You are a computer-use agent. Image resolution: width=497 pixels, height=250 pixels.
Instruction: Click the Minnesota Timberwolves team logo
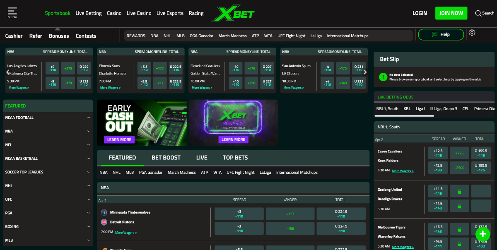[x=104, y=212]
